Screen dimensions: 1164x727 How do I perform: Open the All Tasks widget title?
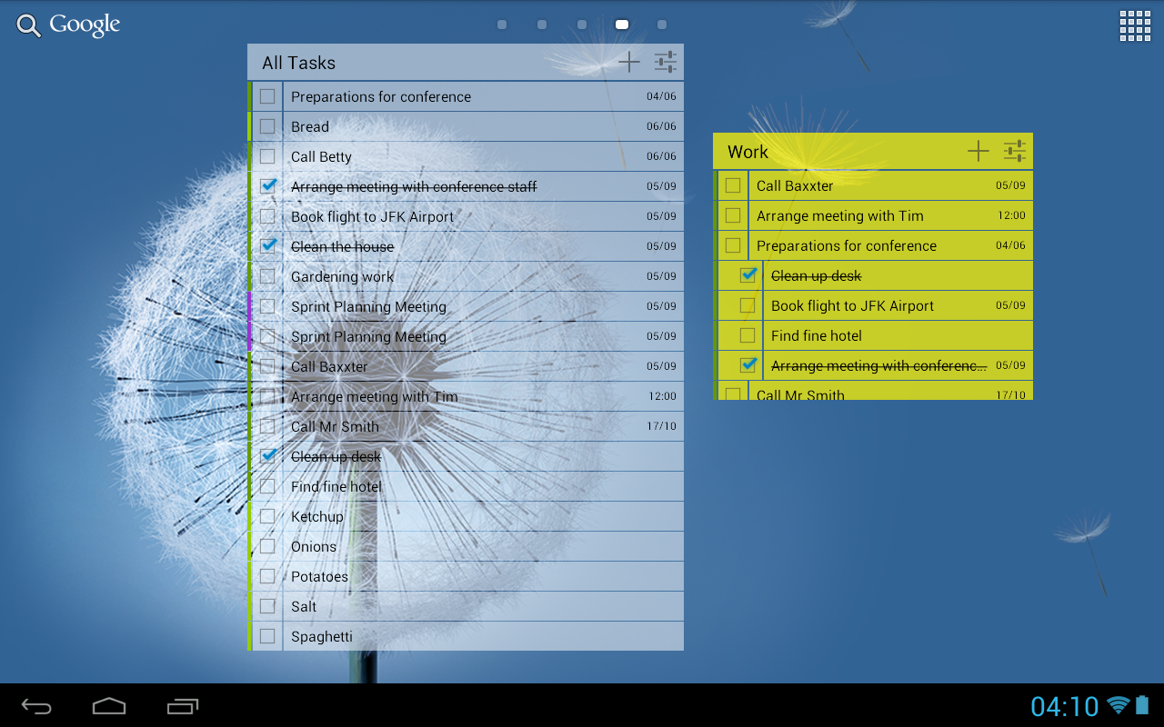(298, 63)
